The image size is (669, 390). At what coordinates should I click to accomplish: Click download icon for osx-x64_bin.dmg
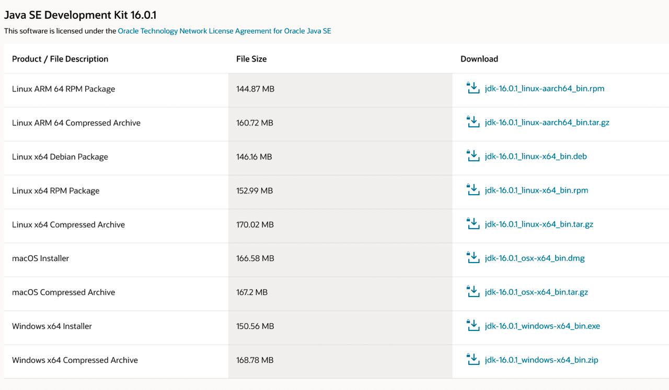(x=472, y=257)
